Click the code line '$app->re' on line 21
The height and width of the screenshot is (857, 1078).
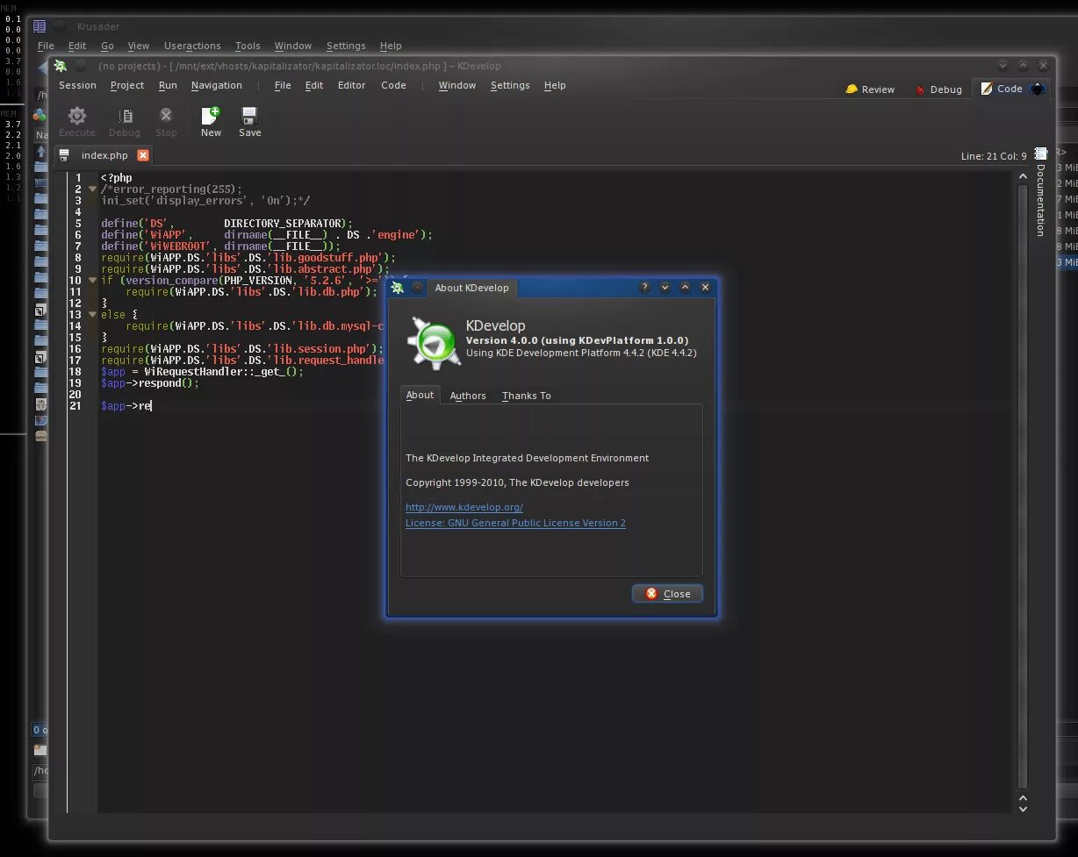pos(126,406)
